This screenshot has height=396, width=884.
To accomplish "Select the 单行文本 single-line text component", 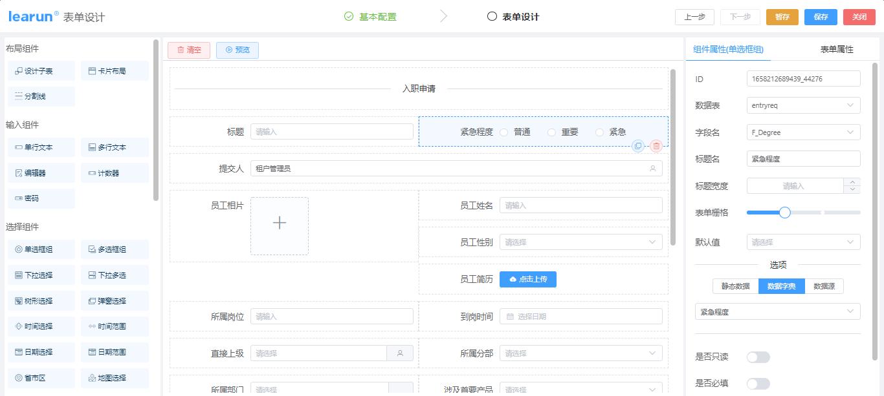I will (41, 147).
